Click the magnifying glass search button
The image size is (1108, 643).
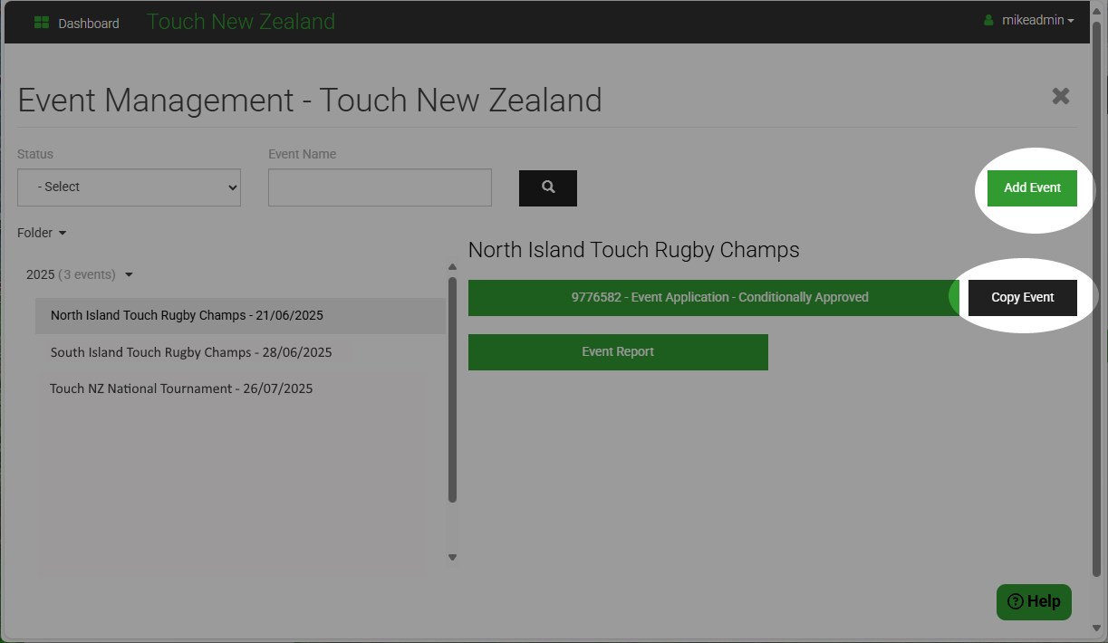point(548,187)
